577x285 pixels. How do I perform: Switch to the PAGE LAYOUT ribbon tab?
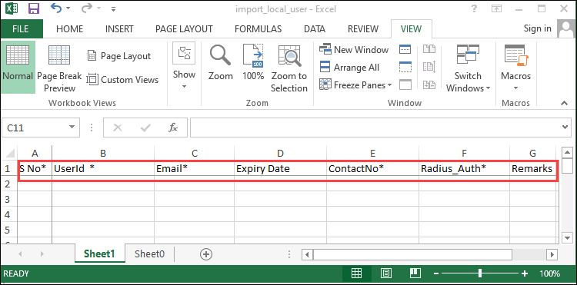pos(184,29)
